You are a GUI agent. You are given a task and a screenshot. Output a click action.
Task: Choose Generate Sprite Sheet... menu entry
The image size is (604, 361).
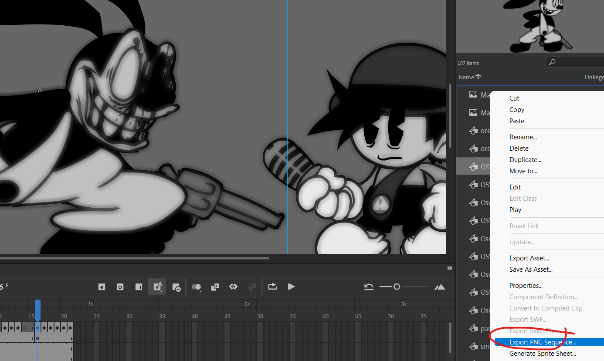(x=543, y=354)
